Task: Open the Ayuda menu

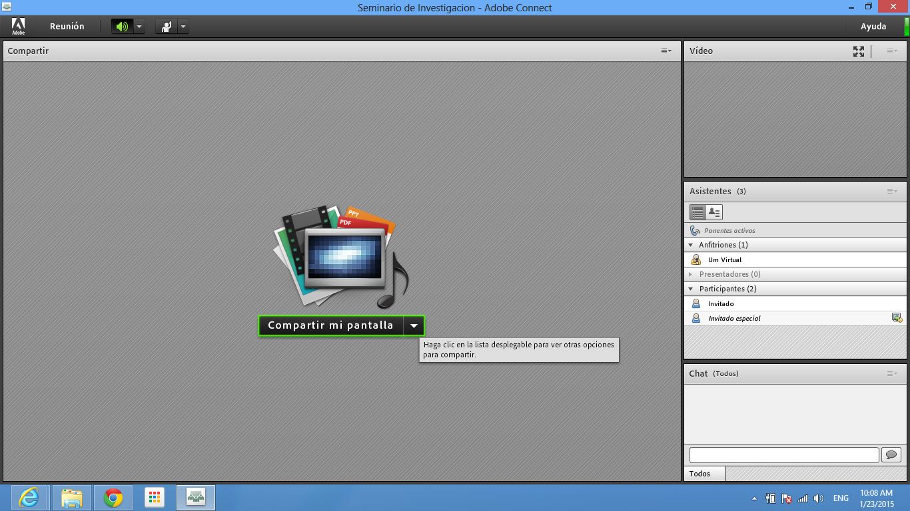Action: (873, 27)
